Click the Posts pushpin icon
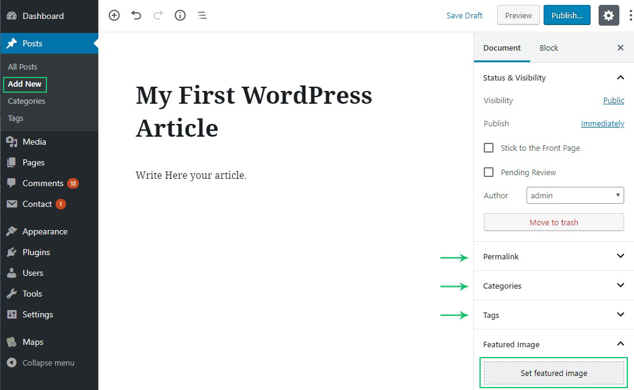 tap(12, 43)
